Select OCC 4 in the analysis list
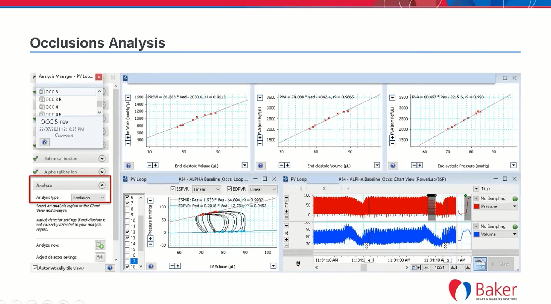The image size is (551, 304). pos(52,107)
